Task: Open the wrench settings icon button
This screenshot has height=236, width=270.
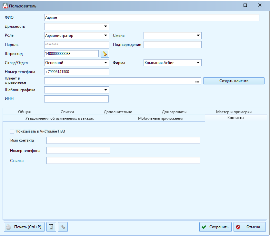Action: tap(63, 227)
